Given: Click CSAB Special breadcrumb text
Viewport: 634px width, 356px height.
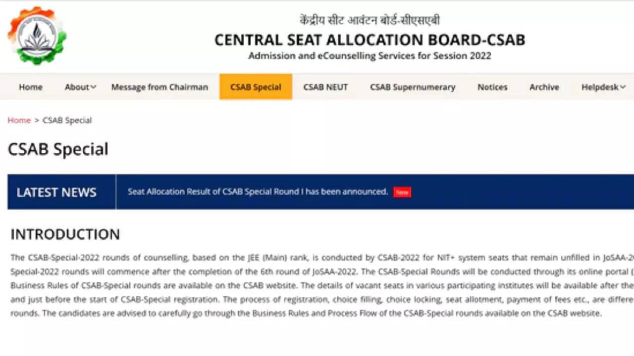Looking at the screenshot, I should coord(67,120).
